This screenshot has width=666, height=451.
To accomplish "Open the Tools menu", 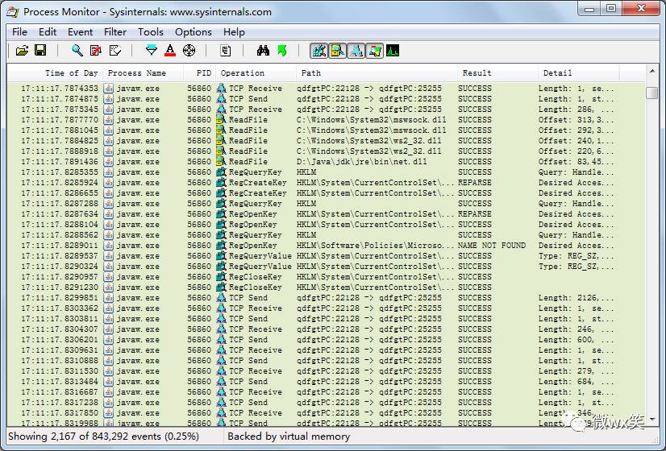I will (x=150, y=32).
